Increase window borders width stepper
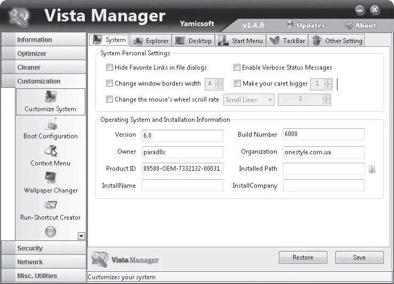 click(219, 81)
